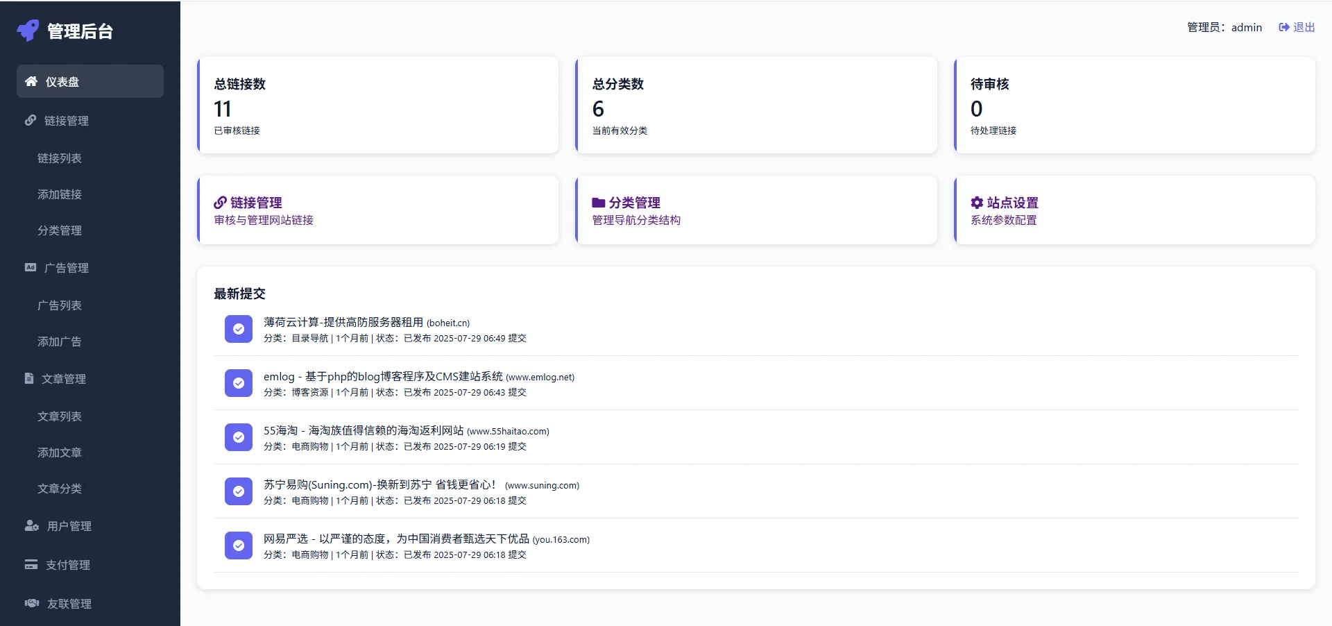Click the 待处理链接 caption
The height and width of the screenshot is (626, 1332).
[x=993, y=130]
